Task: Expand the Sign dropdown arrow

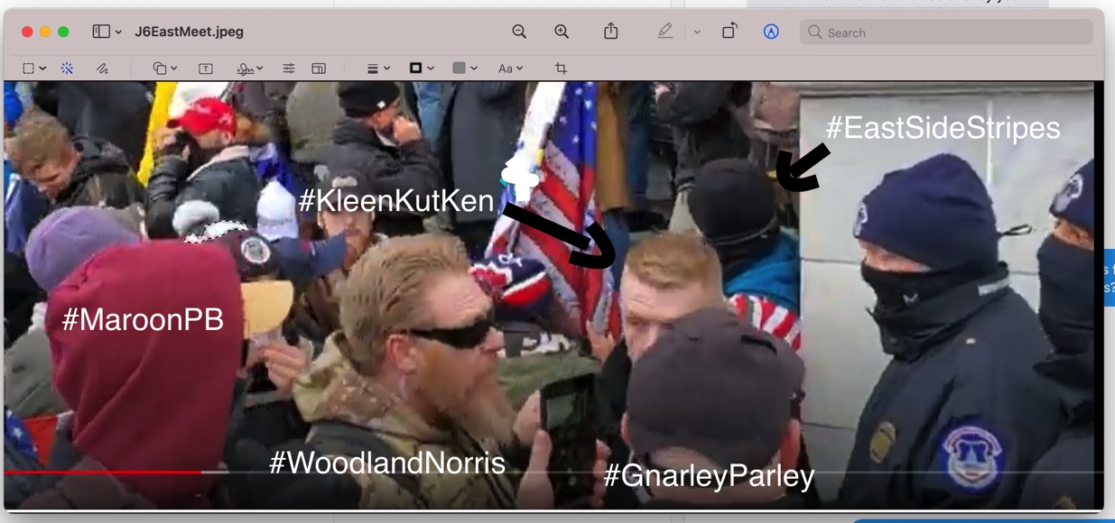Action: click(260, 69)
